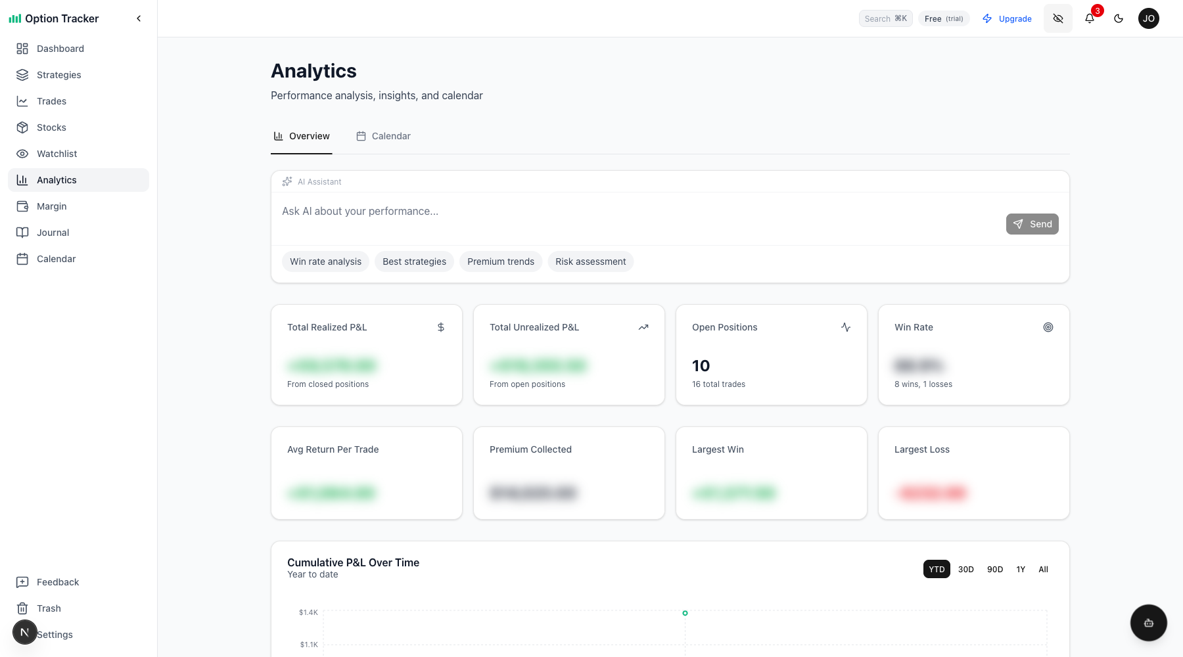
Task: Collapse the sidebar with chevron arrow
Action: (x=139, y=18)
